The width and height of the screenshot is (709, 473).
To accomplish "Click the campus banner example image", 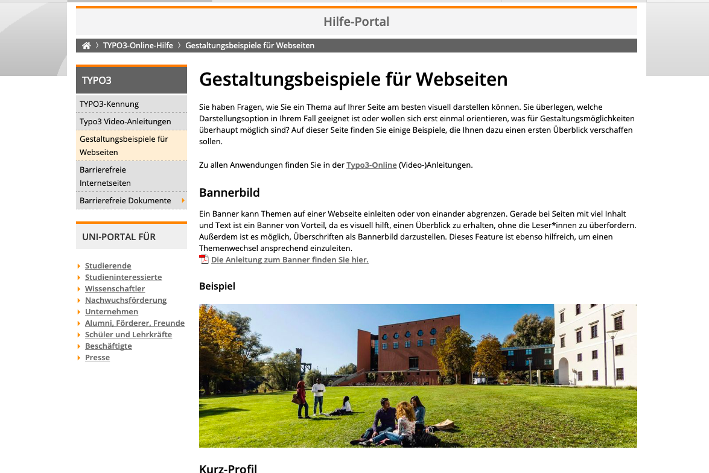I will (x=418, y=376).
